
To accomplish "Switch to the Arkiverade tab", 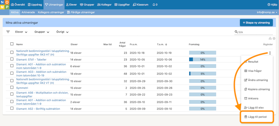I will point(28,12).
